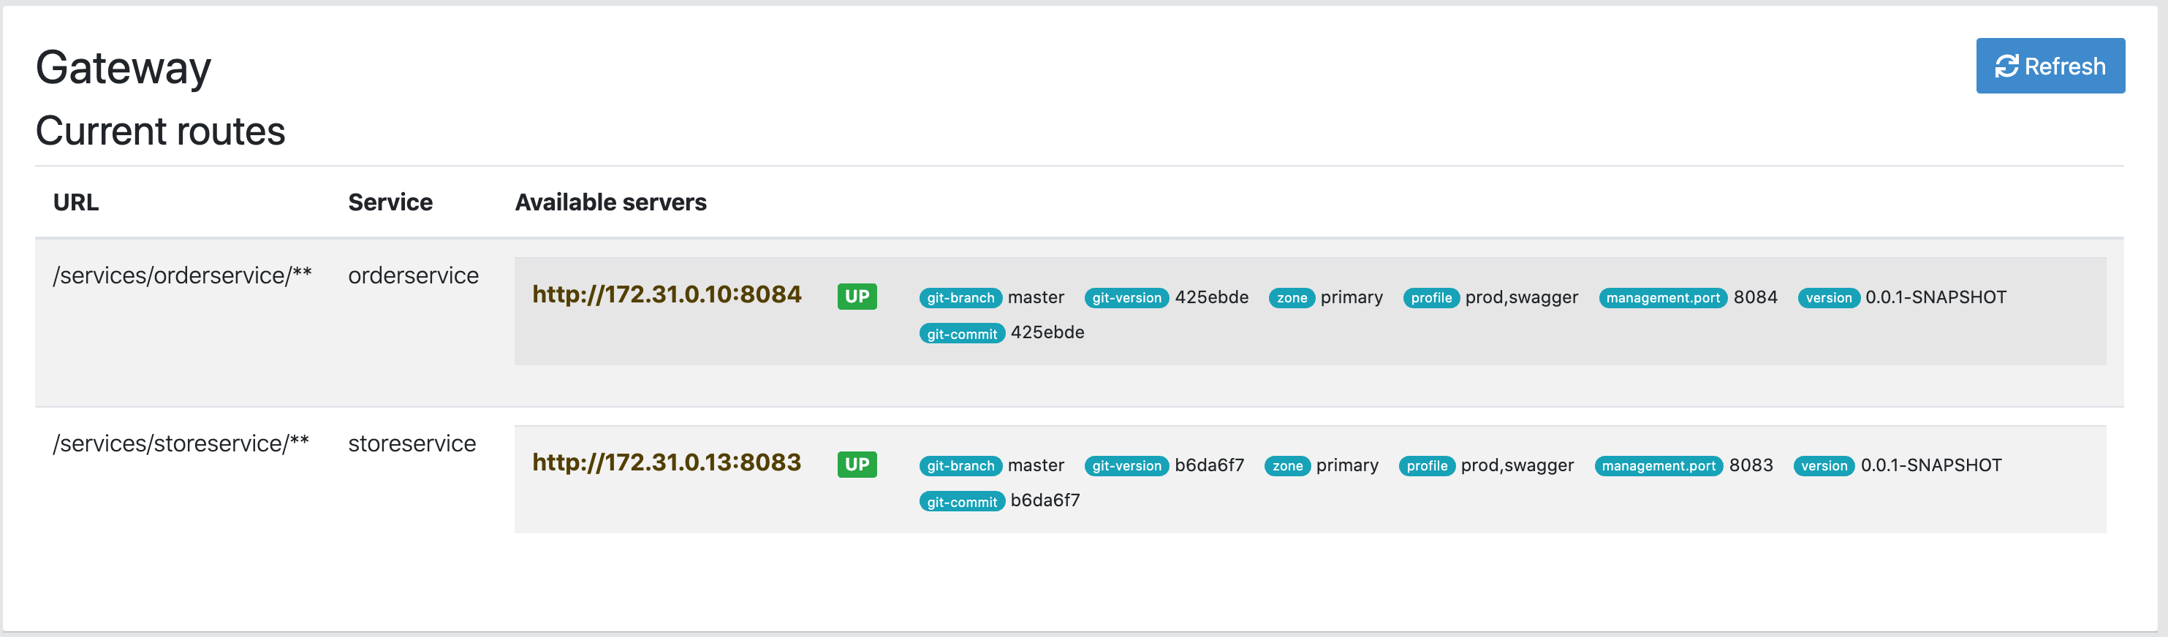Select the /services/storeservice/** route cell
The image size is (2168, 637).
coord(180,443)
